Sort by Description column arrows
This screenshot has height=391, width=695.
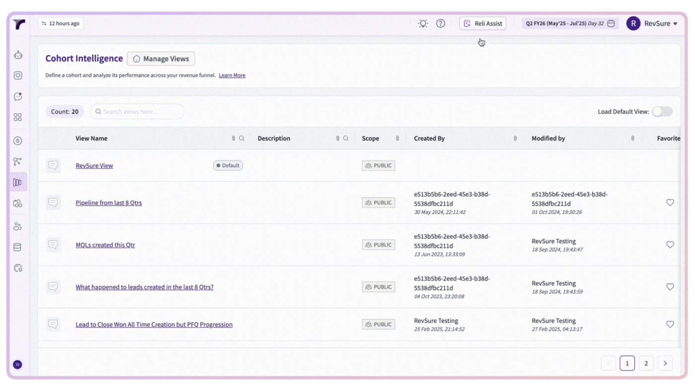[x=338, y=138]
